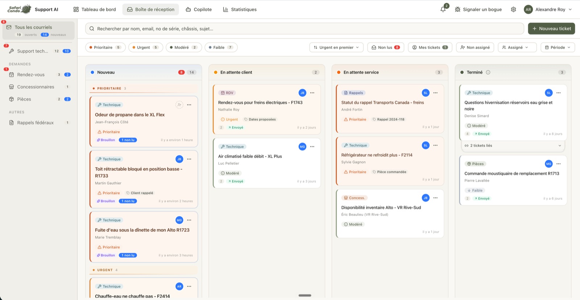Open Pièces in the sidebar
The image size is (580, 300).
point(38,99)
